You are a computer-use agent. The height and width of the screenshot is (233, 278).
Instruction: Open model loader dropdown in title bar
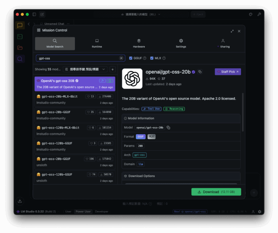141,14
